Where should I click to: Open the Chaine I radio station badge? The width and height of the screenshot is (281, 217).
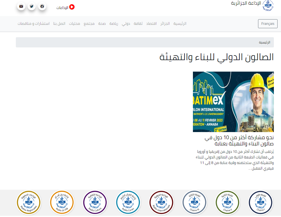coord(261,202)
